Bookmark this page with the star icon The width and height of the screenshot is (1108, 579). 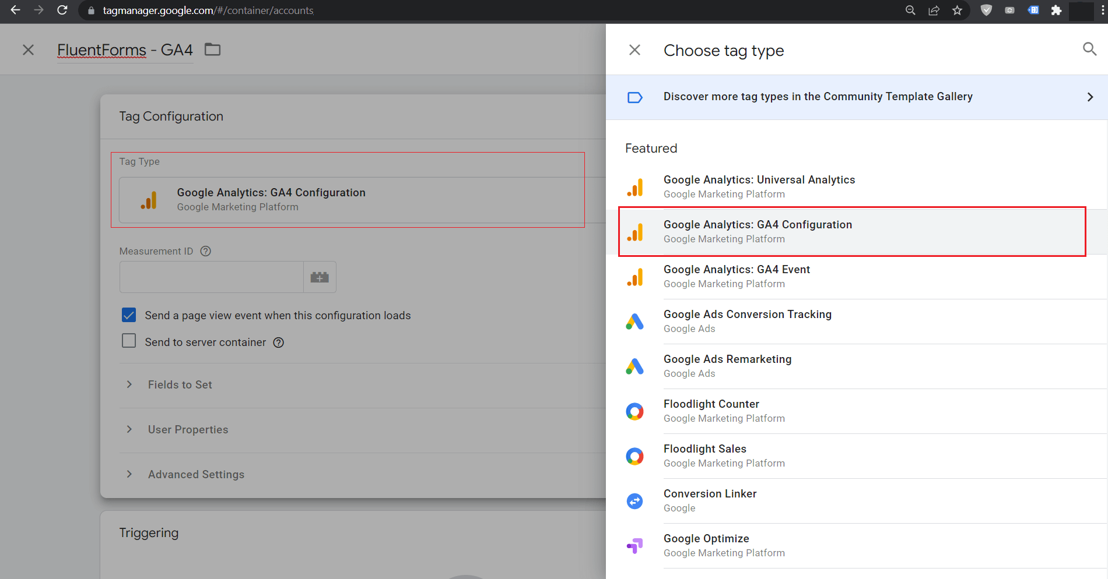(x=957, y=10)
